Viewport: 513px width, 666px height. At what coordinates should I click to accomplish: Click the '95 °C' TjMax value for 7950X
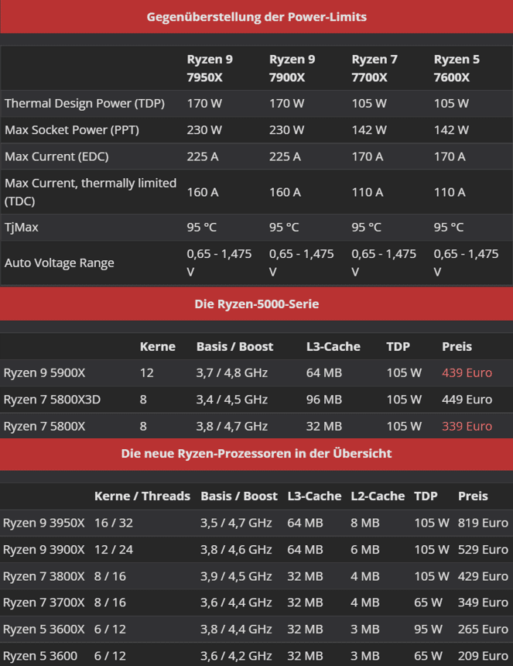coord(201,227)
